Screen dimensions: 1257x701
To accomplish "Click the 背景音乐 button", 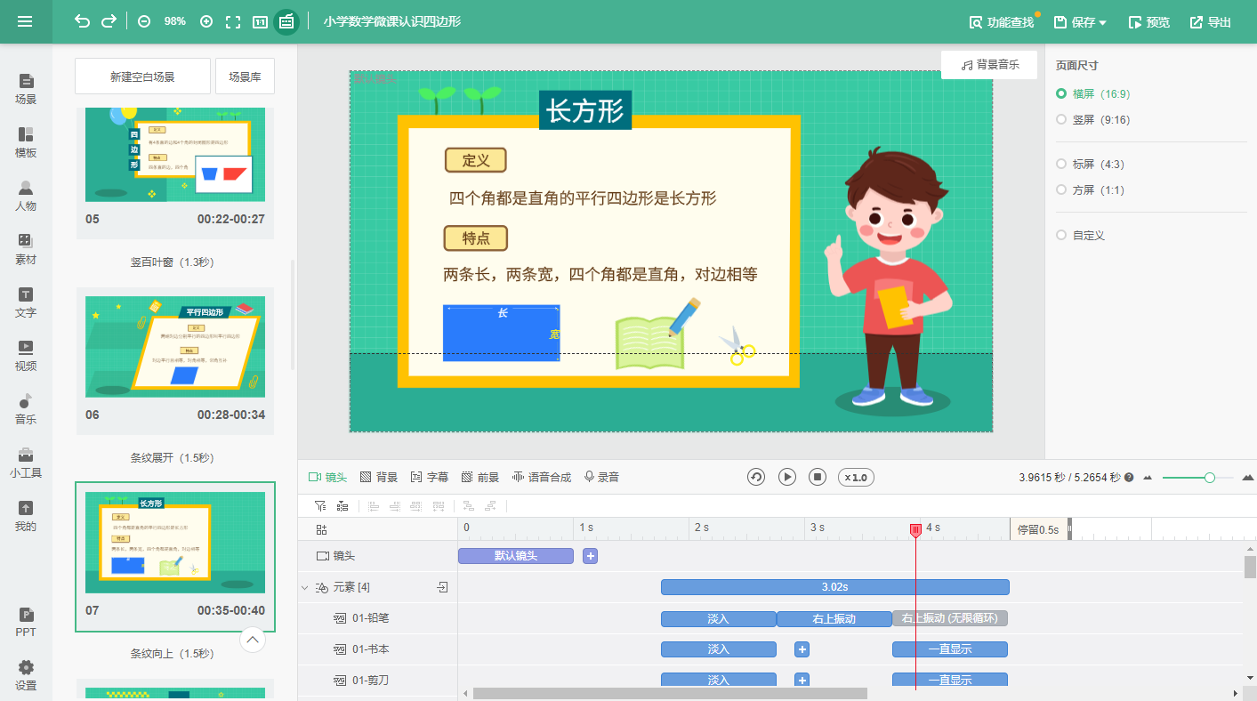I will click(989, 65).
